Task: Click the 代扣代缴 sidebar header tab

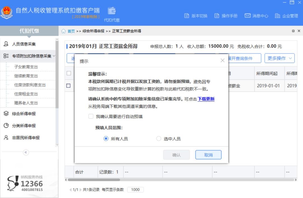Action: [x=29, y=31]
